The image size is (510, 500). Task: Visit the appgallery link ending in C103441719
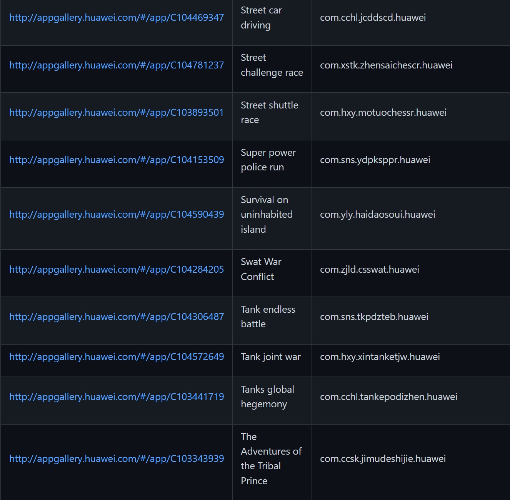(x=117, y=397)
